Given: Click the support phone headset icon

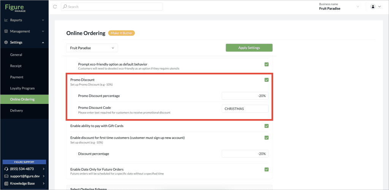Looking at the screenshot, I should [6, 169].
